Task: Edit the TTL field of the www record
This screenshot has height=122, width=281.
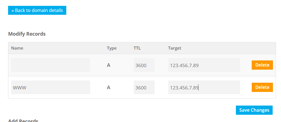Action: pyautogui.click(x=144, y=87)
